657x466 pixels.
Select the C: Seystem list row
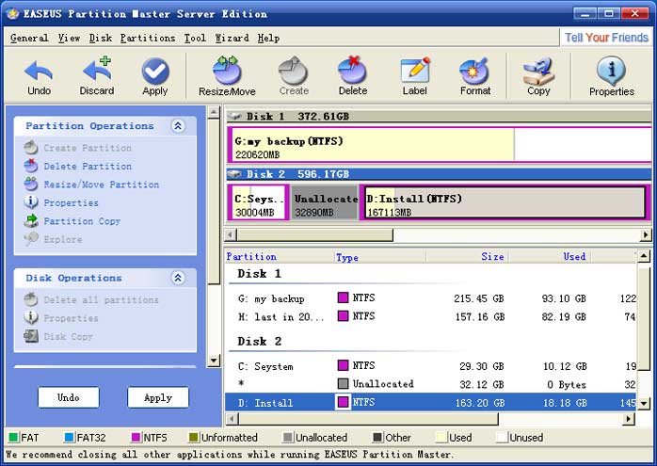432,366
